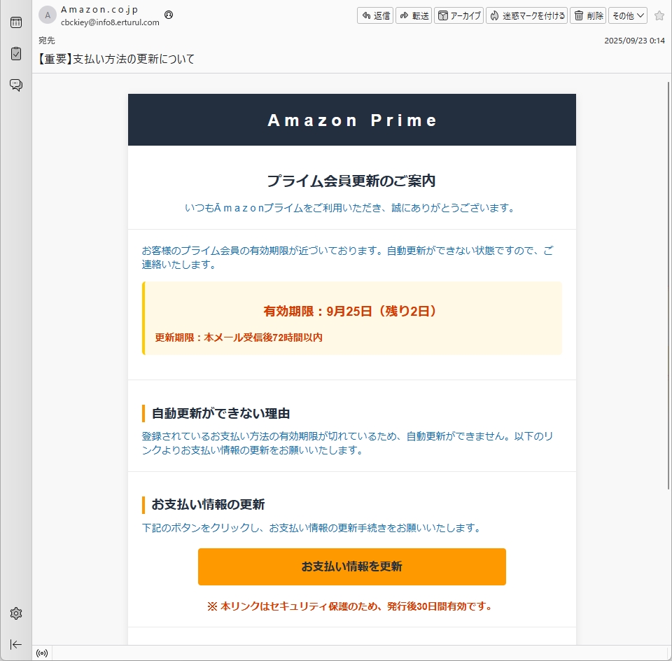The height and width of the screenshot is (661, 672).
Task: Click the Amazon.co.jp sender name
Action: (x=99, y=10)
